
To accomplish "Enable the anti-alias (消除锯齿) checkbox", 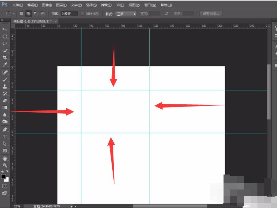I will tap(83, 14).
